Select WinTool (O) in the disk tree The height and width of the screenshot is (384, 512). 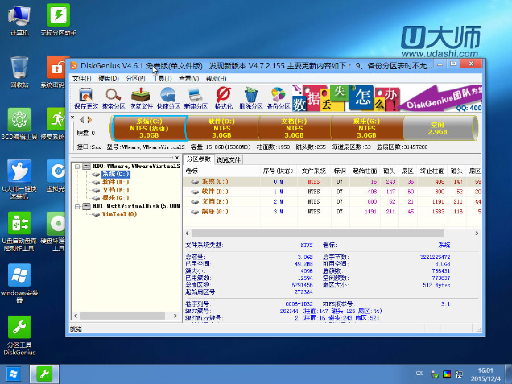coord(119,214)
